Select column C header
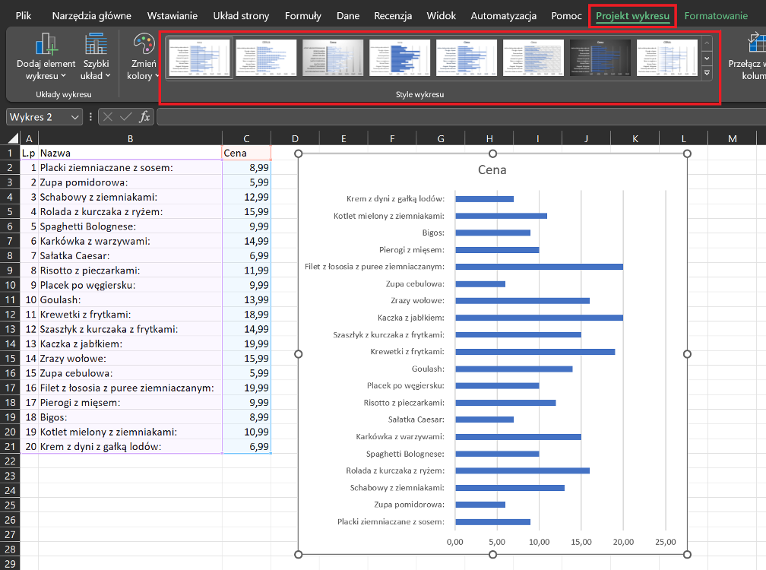This screenshot has height=570, width=766. pos(246,138)
